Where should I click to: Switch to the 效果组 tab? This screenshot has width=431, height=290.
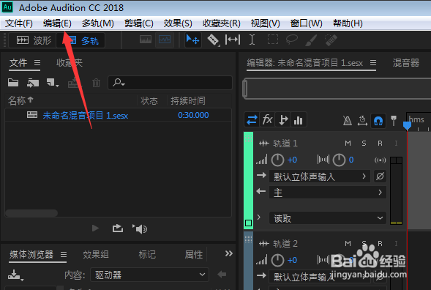[x=96, y=255]
